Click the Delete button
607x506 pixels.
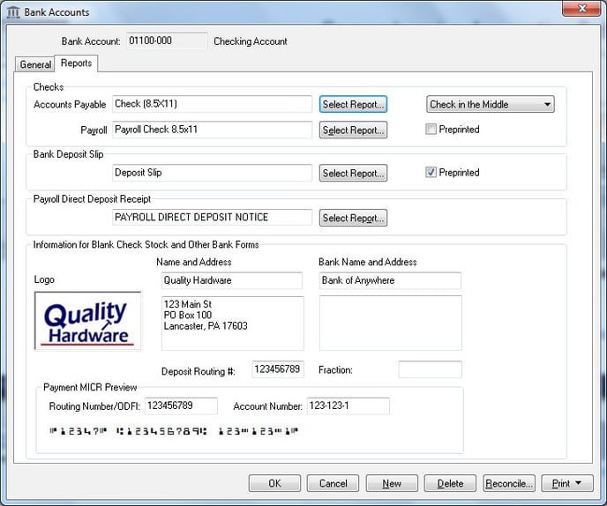pyautogui.click(x=450, y=483)
